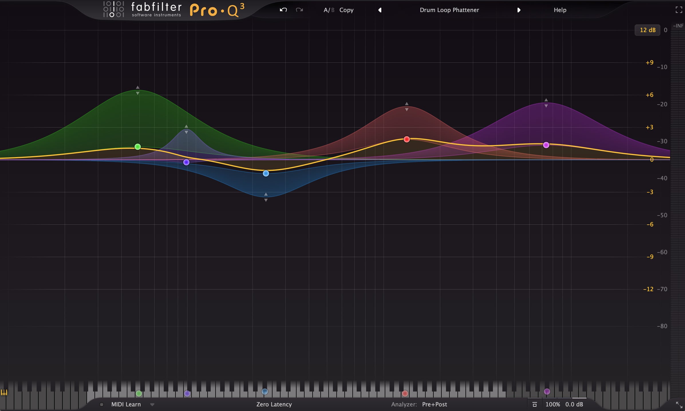The width and height of the screenshot is (685, 411).
Task: Expand MIDI Learn dropdown arrow
Action: [x=152, y=405]
